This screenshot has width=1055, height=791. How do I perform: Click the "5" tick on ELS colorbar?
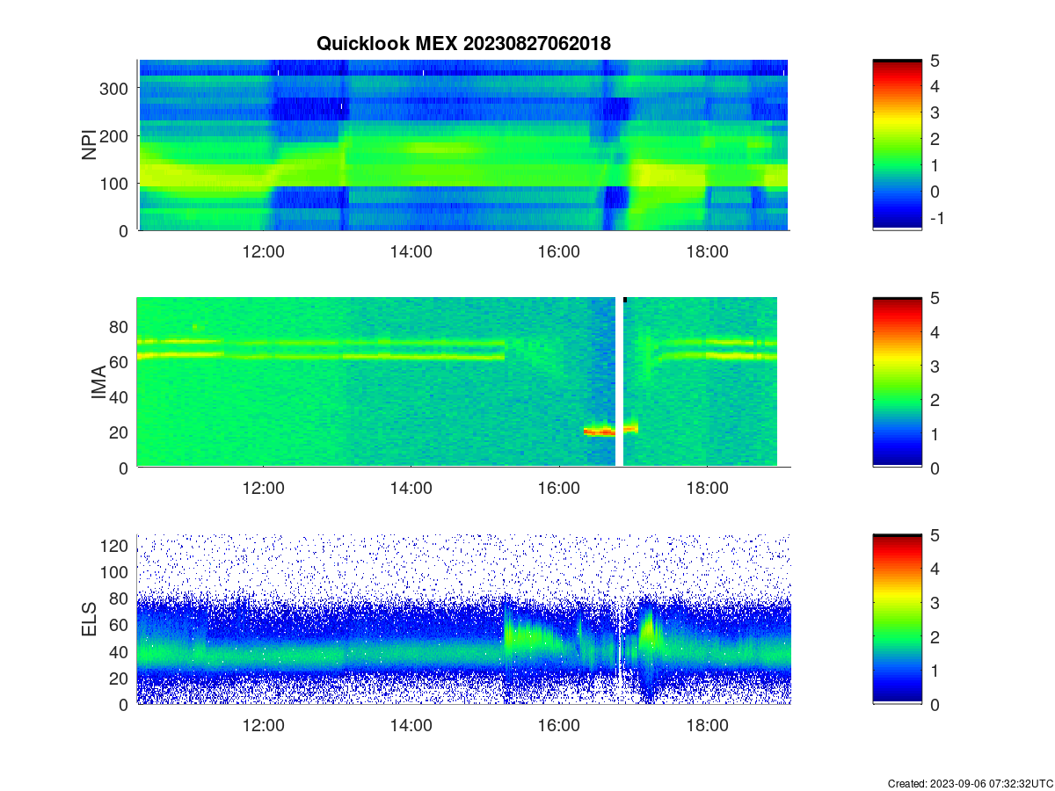click(935, 535)
